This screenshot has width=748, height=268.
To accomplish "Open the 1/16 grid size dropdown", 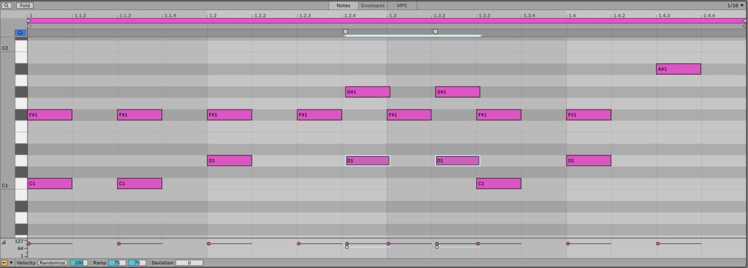I will (736, 5).
